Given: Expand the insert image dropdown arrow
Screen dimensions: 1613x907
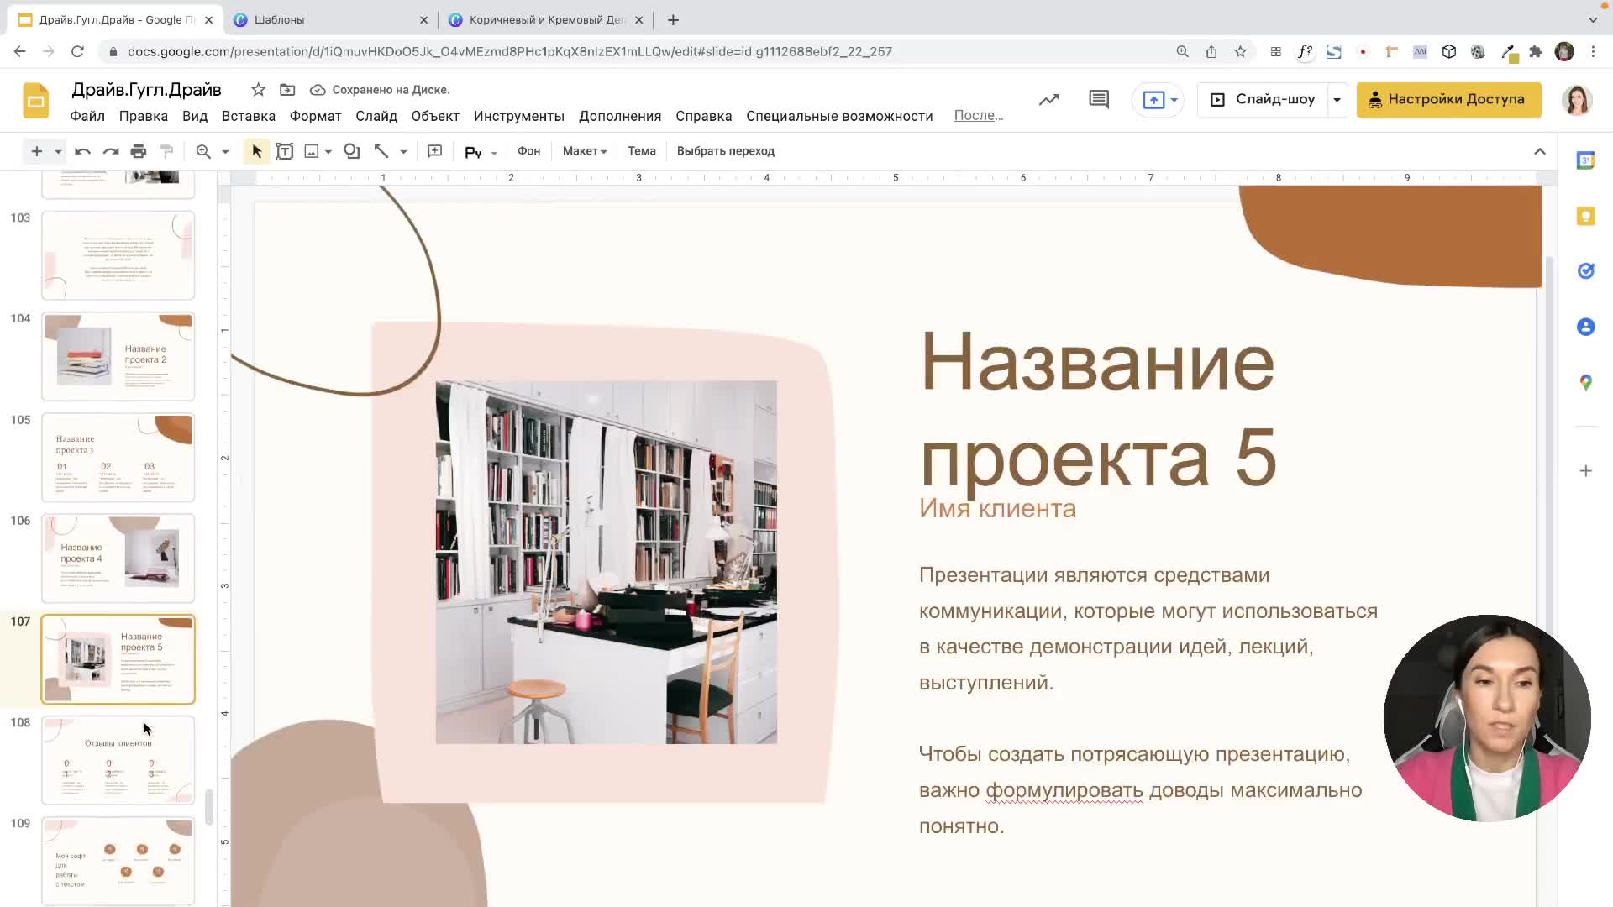Looking at the screenshot, I should (x=328, y=152).
